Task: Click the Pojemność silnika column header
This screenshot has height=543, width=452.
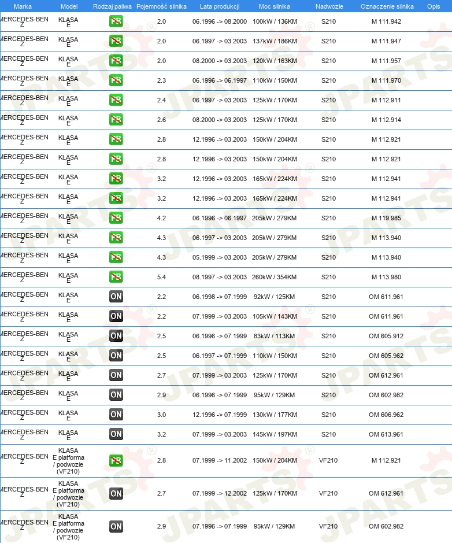Action: [161, 6]
